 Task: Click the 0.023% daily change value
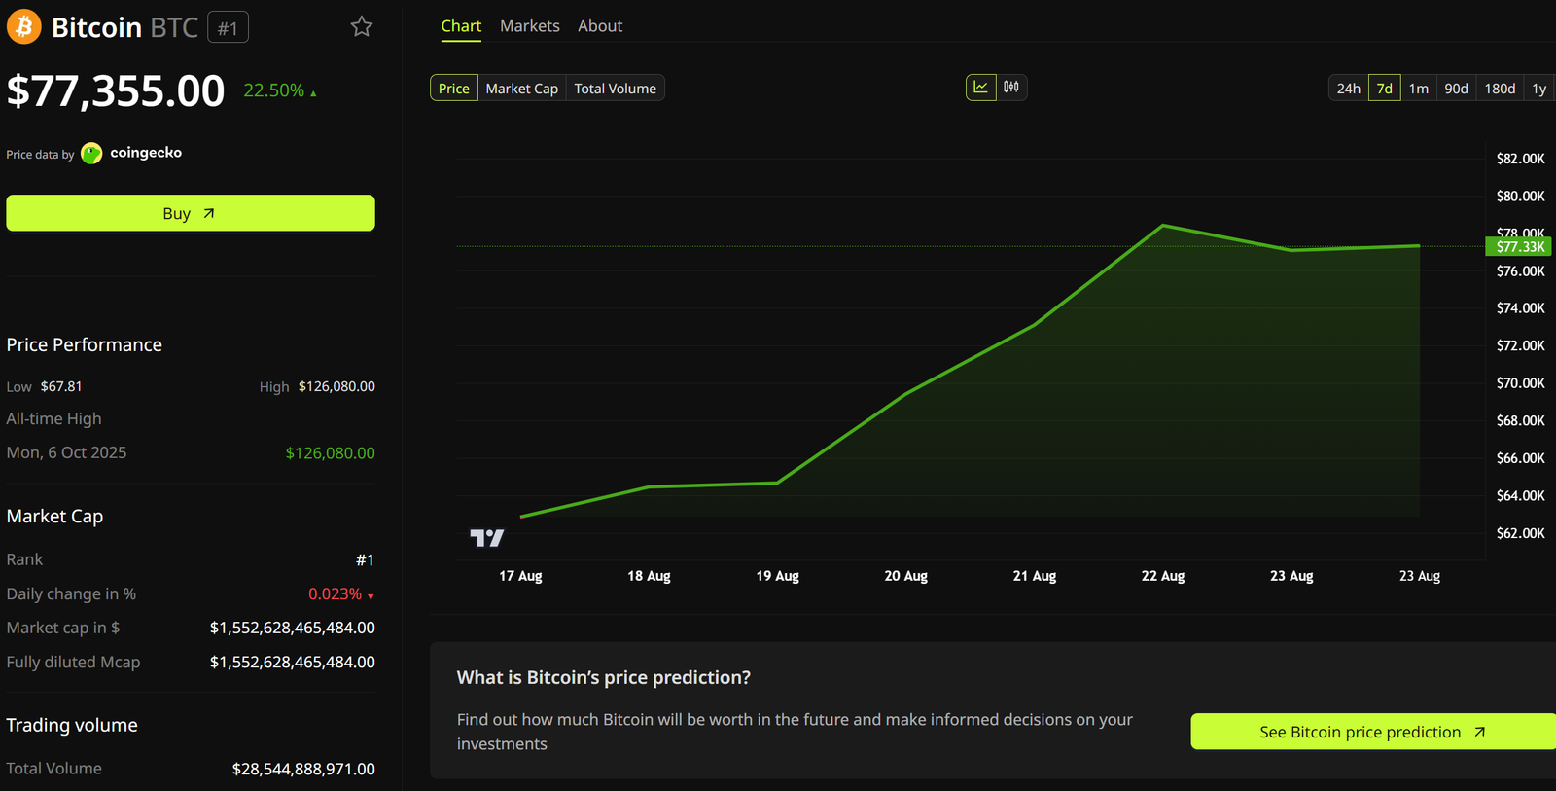(x=336, y=593)
